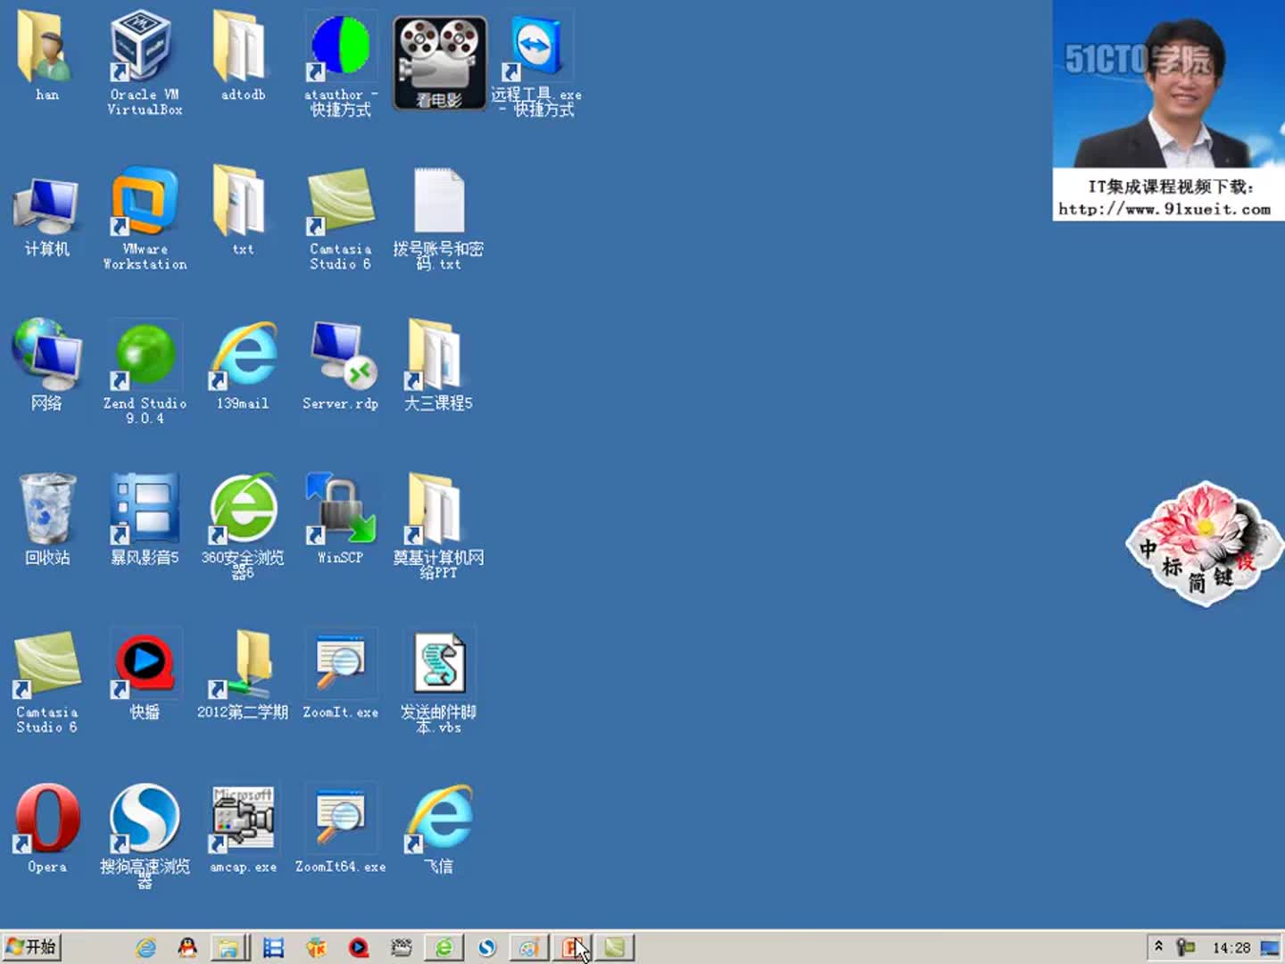This screenshot has height=964, width=1285.
Task: Open Internet Explorer from the taskbar
Action: (x=145, y=948)
